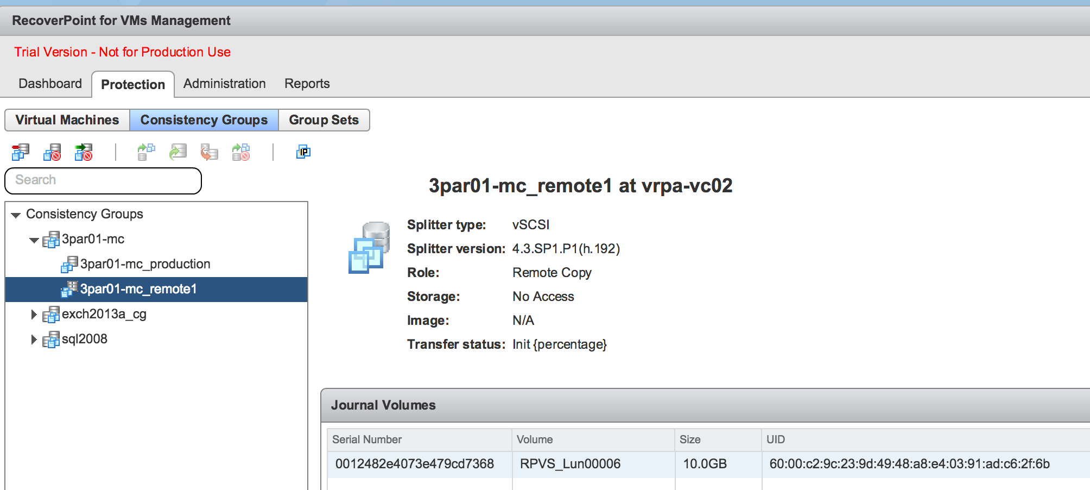Sort by Size column header
Image resolution: width=1090 pixels, height=490 pixels.
pos(718,439)
